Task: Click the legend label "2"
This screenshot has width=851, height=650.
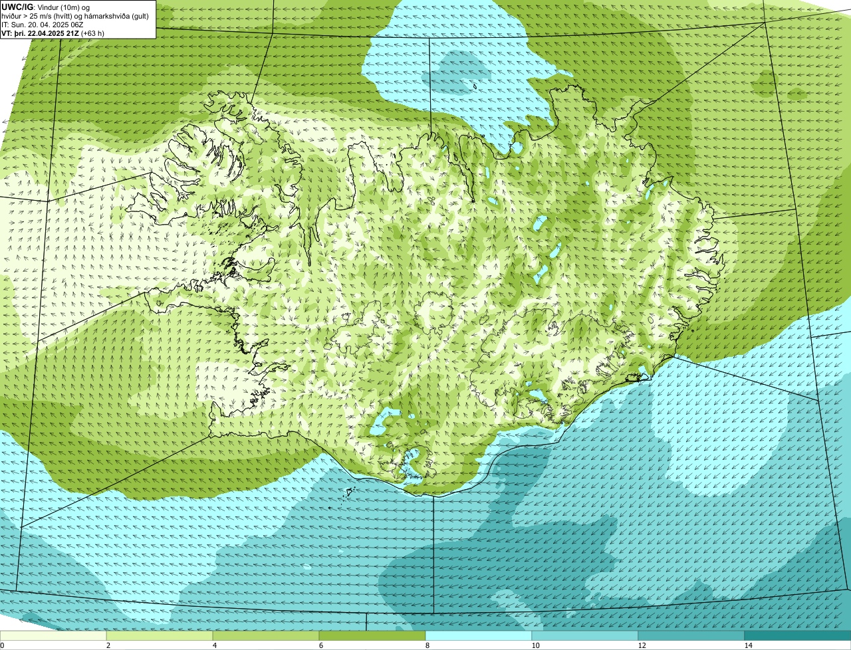Action: 108,645
